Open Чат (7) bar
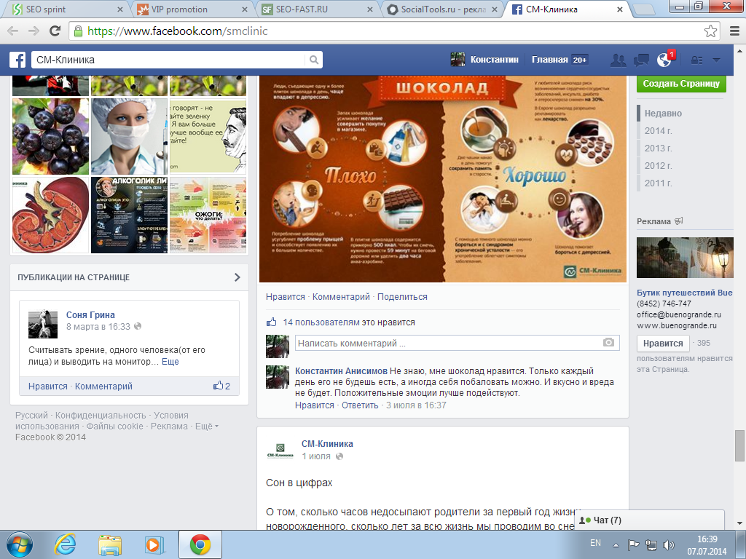 (x=649, y=520)
